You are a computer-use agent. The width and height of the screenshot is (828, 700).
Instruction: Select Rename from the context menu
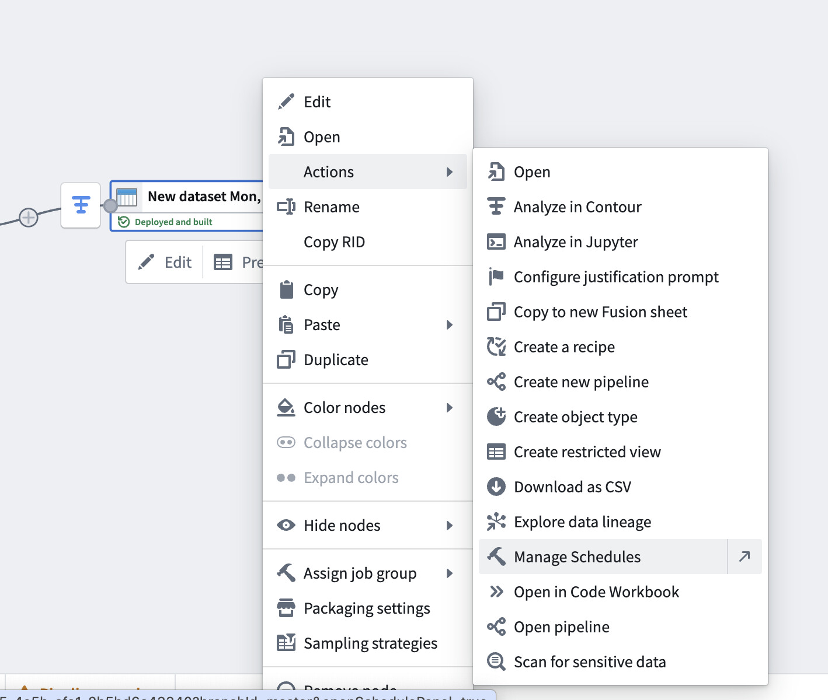click(331, 206)
